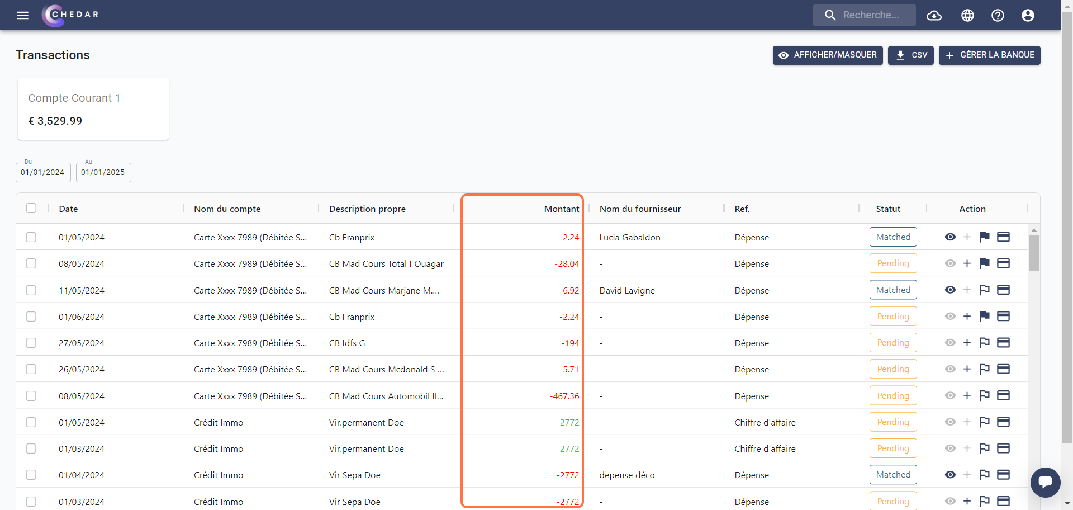The width and height of the screenshot is (1073, 510).
Task: Click the -467.36 amount cell
Action: (564, 396)
